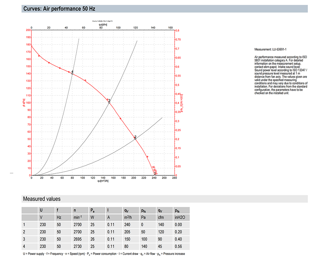Click operating point 2 marker on curve
The image size is (324, 263).
click(x=135, y=139)
